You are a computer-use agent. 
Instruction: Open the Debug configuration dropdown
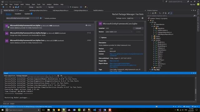click(x=32, y=7)
